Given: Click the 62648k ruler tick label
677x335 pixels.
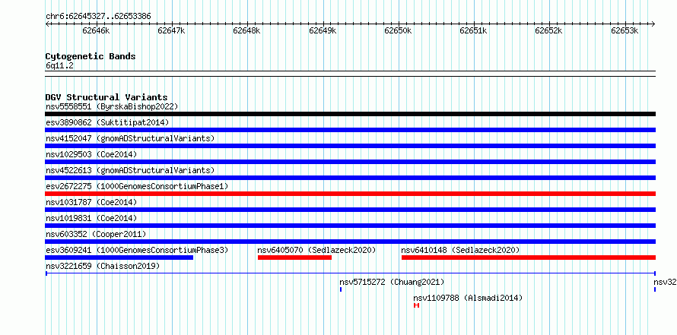Looking at the screenshot, I should coord(246,30).
